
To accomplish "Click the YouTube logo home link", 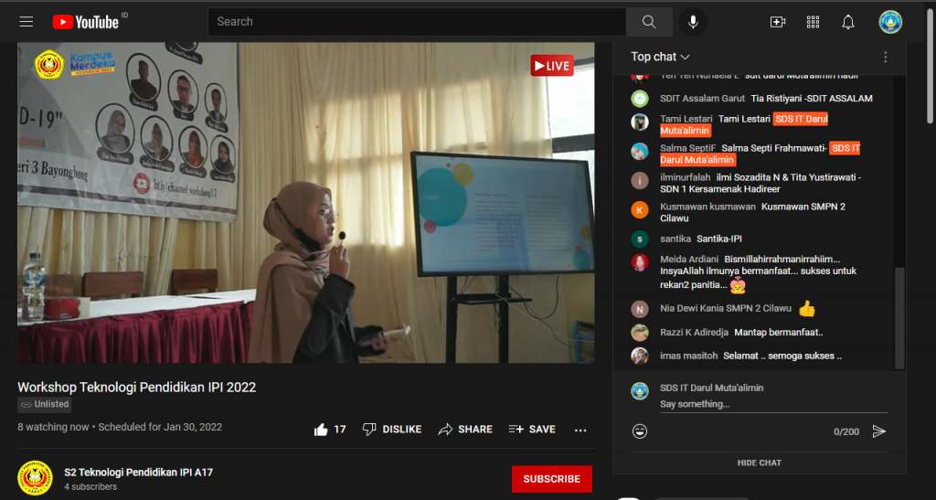I will [x=85, y=22].
